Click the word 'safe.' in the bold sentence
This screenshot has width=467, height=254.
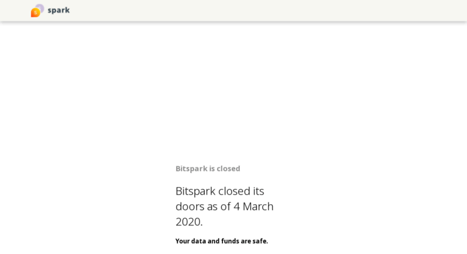coord(260,241)
